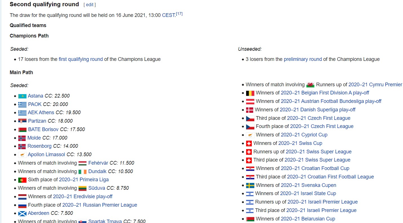Click the Belarus flag beside Belarusian Cup
This screenshot has height=223, width=403.
point(250,219)
